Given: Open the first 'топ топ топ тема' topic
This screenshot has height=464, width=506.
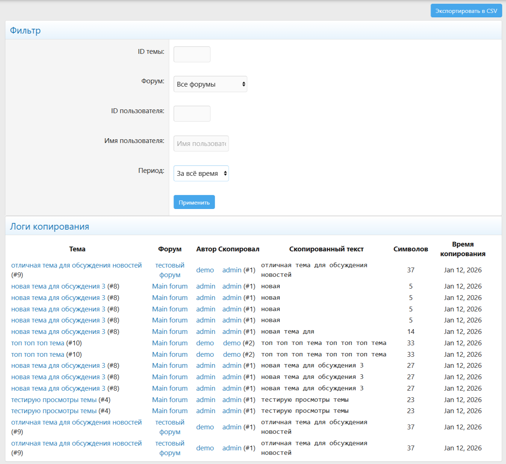Looking at the screenshot, I should point(38,343).
